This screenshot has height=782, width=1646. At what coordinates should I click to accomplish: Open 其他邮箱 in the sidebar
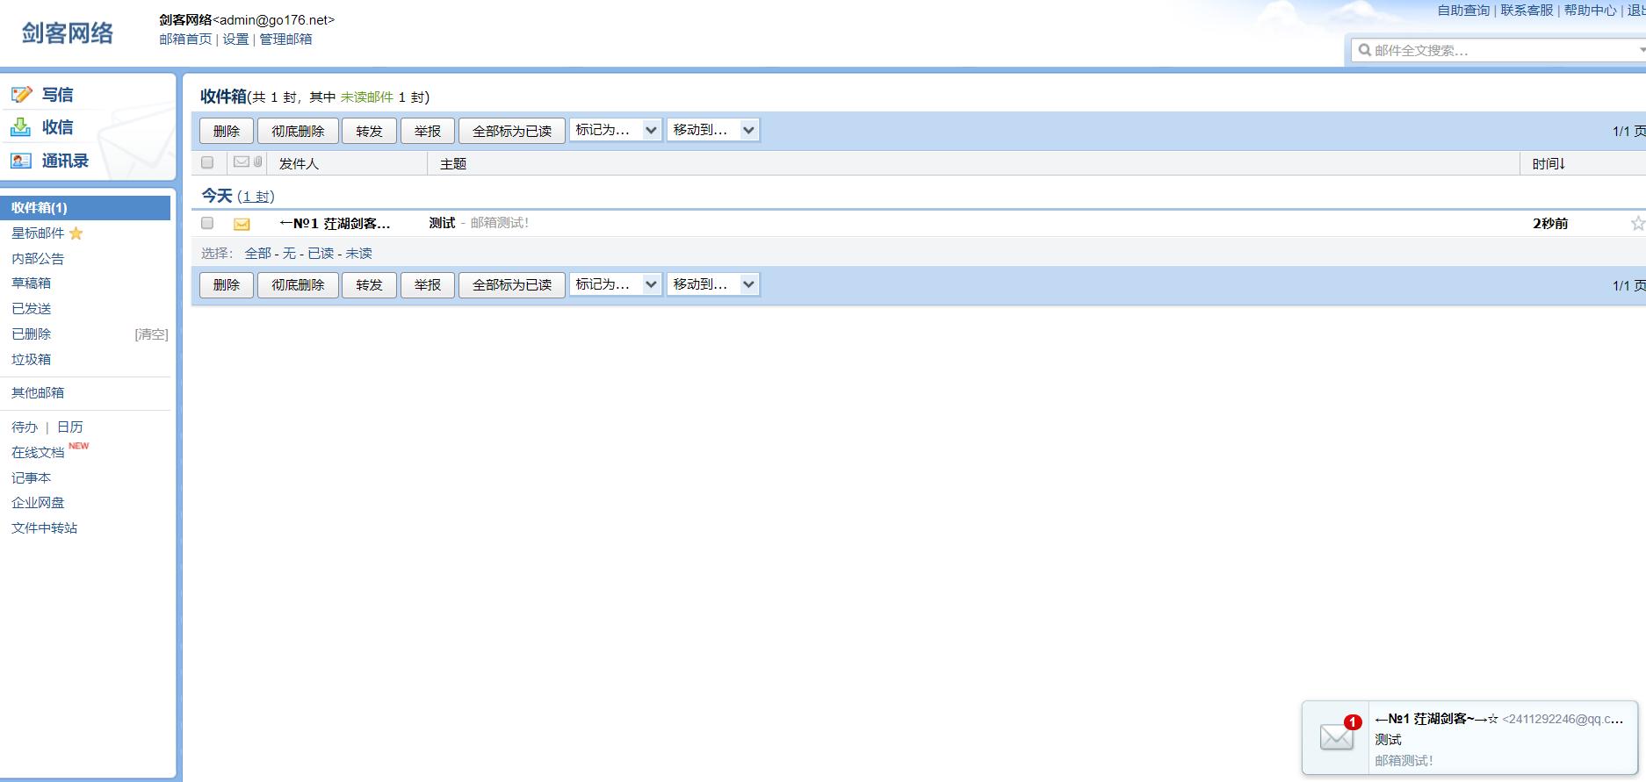pyautogui.click(x=38, y=393)
